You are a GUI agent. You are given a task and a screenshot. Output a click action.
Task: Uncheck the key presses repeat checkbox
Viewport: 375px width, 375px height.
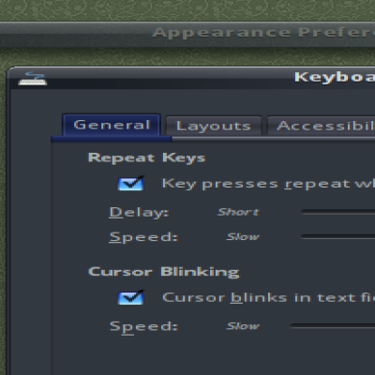[x=131, y=184]
